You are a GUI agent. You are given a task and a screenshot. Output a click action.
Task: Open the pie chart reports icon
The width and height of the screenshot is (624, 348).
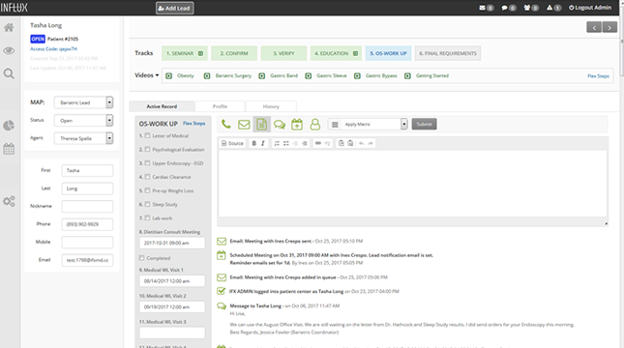pyautogui.click(x=9, y=126)
